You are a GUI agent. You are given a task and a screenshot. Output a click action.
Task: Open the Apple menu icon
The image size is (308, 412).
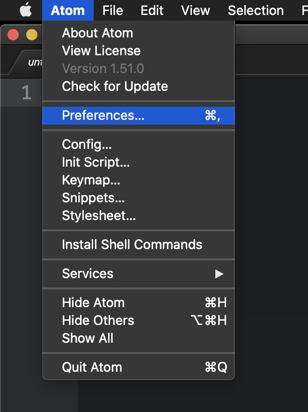(26, 10)
